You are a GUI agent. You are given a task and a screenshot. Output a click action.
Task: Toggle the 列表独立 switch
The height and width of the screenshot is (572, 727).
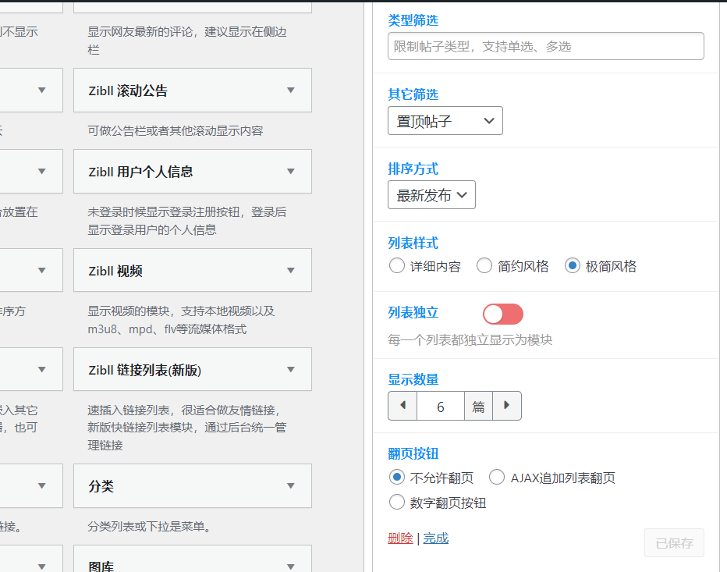pos(503,314)
